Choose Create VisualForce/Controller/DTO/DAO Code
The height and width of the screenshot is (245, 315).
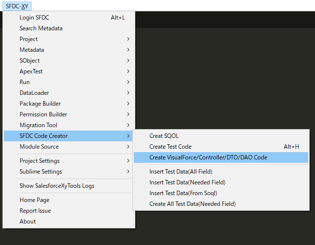pyautogui.click(x=221, y=157)
